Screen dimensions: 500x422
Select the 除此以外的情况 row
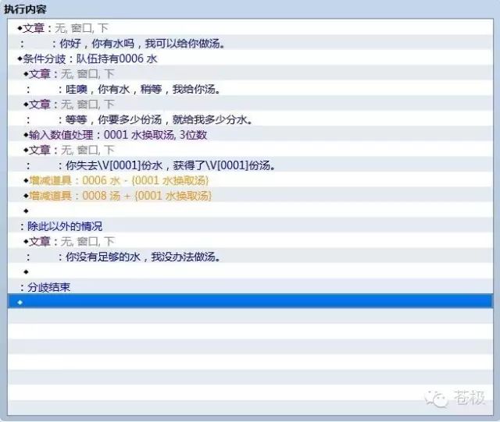click(x=250, y=226)
